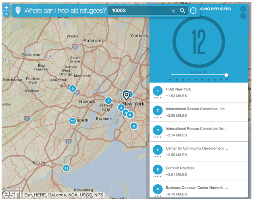This screenshot has width=254, height=202.
Task: Click the searched-location pin on the map
Action: [x=126, y=95]
